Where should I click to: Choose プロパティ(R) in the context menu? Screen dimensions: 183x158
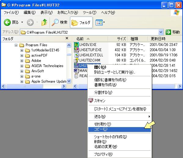(120, 154)
